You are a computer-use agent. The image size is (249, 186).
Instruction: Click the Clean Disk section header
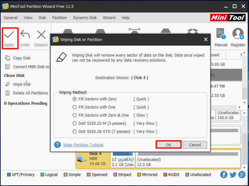coord(14,75)
